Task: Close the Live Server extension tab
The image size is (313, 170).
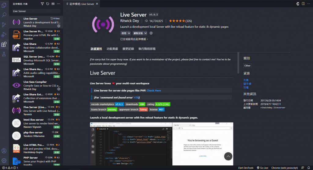Action: tap(97, 4)
